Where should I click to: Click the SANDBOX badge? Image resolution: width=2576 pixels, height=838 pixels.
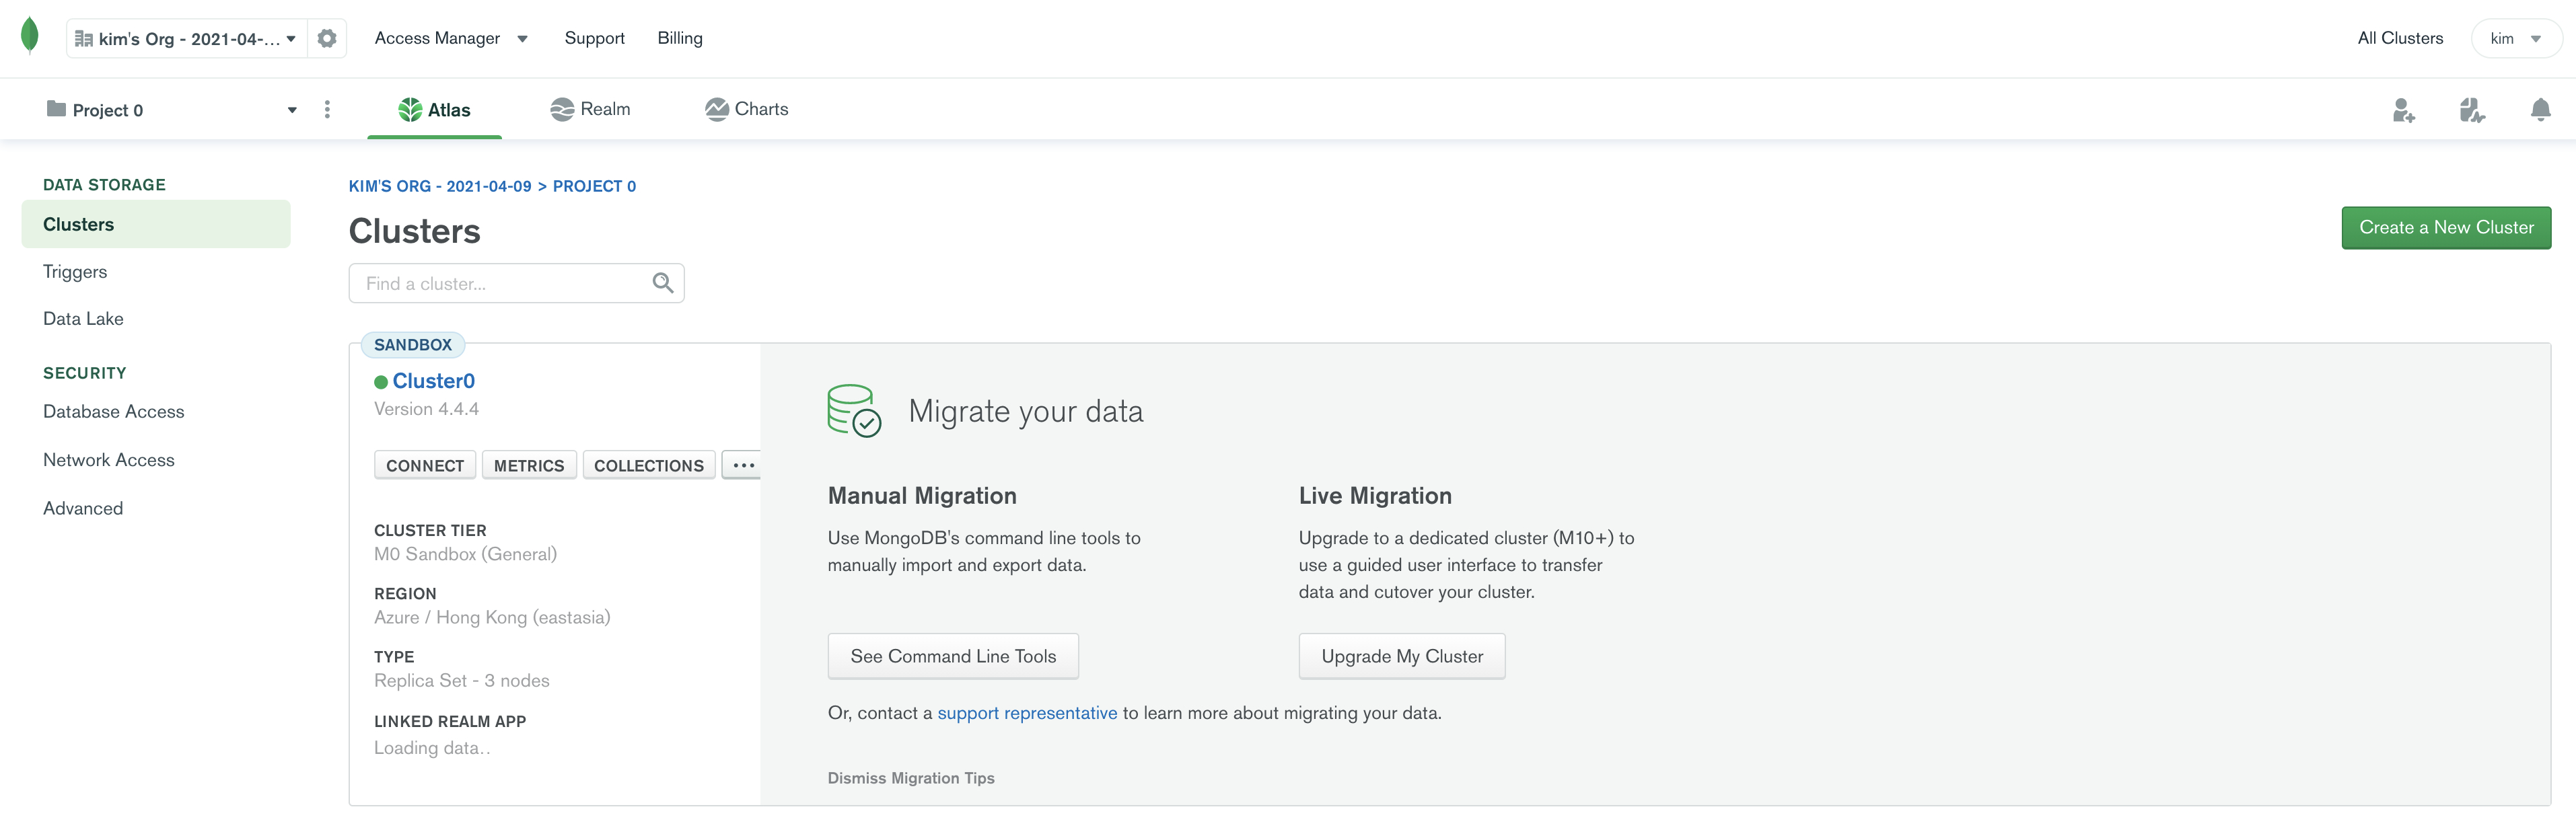pyautogui.click(x=413, y=345)
